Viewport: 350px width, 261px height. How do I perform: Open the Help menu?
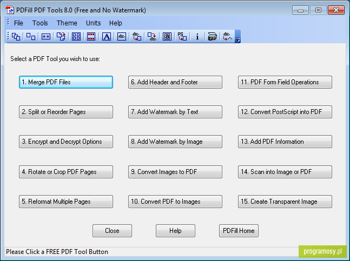(x=115, y=23)
